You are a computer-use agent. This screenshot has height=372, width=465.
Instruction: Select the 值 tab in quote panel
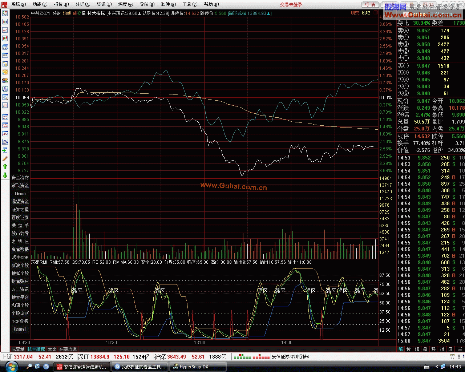pyautogui.click(x=450, y=349)
